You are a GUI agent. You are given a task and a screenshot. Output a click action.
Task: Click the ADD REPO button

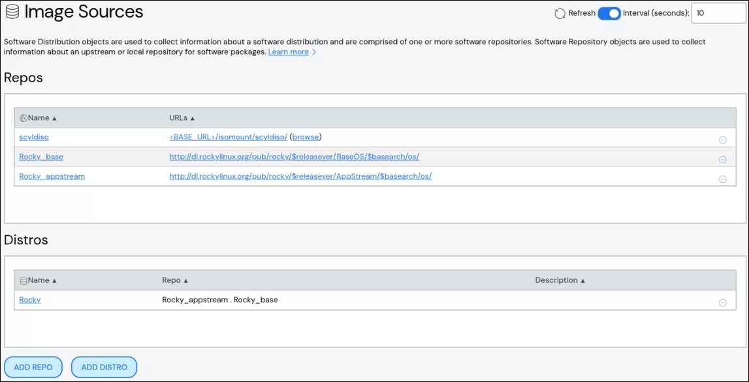(33, 366)
